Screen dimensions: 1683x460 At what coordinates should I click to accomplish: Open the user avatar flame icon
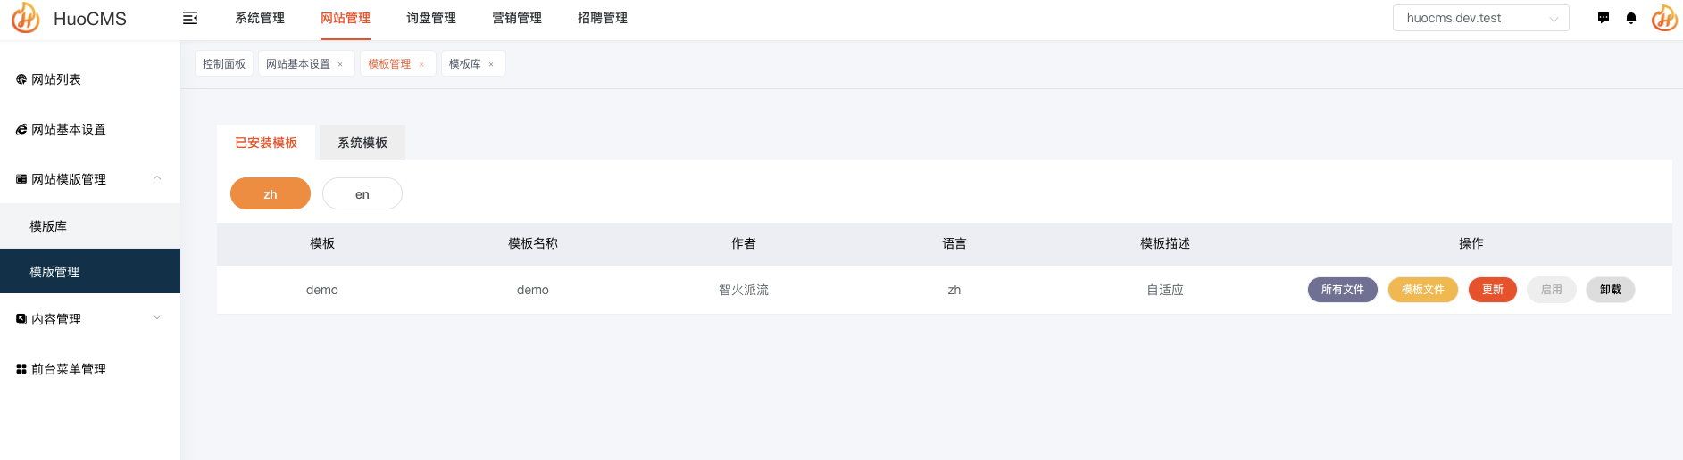click(1664, 18)
